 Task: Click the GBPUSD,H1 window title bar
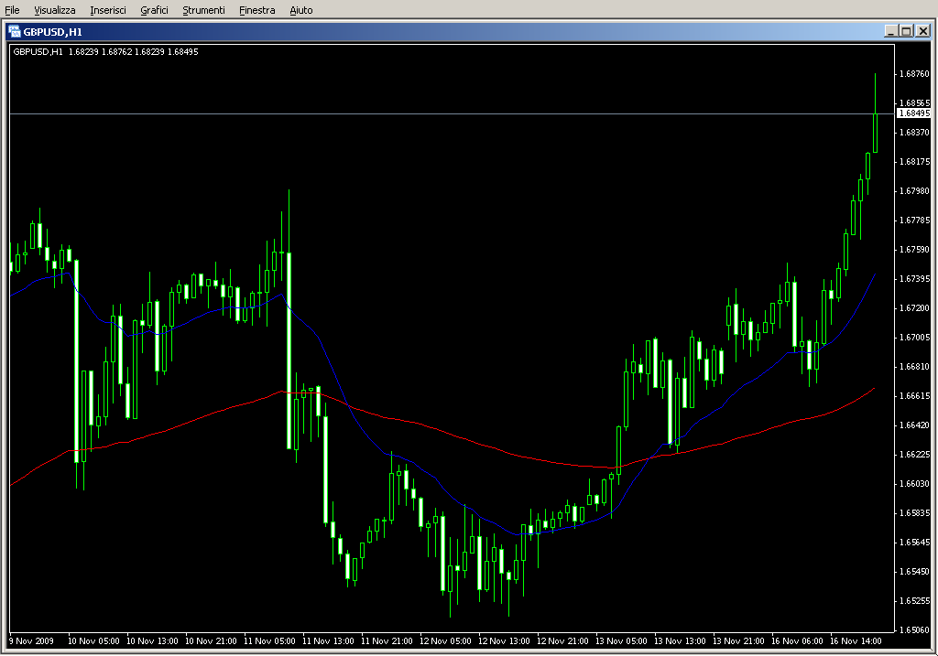(468, 32)
